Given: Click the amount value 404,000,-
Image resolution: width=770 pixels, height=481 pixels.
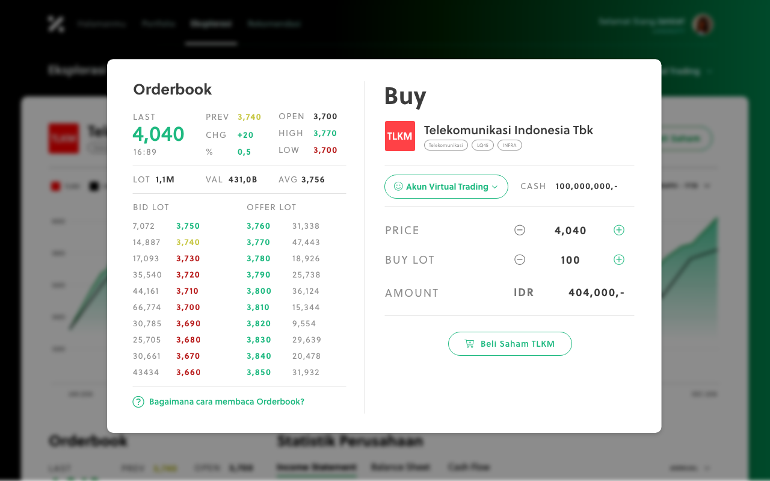Looking at the screenshot, I should 597,293.
